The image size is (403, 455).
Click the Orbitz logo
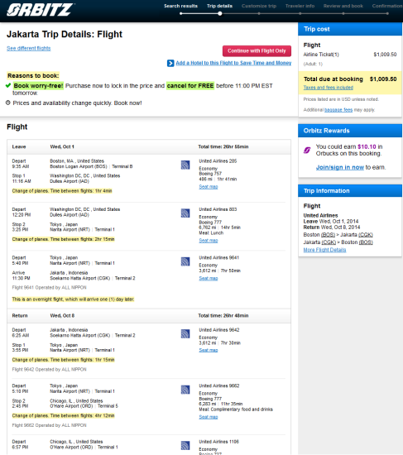pos(40,10)
